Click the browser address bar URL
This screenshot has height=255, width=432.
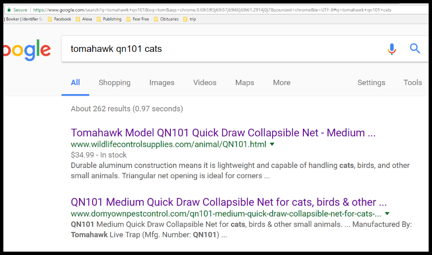(212, 10)
